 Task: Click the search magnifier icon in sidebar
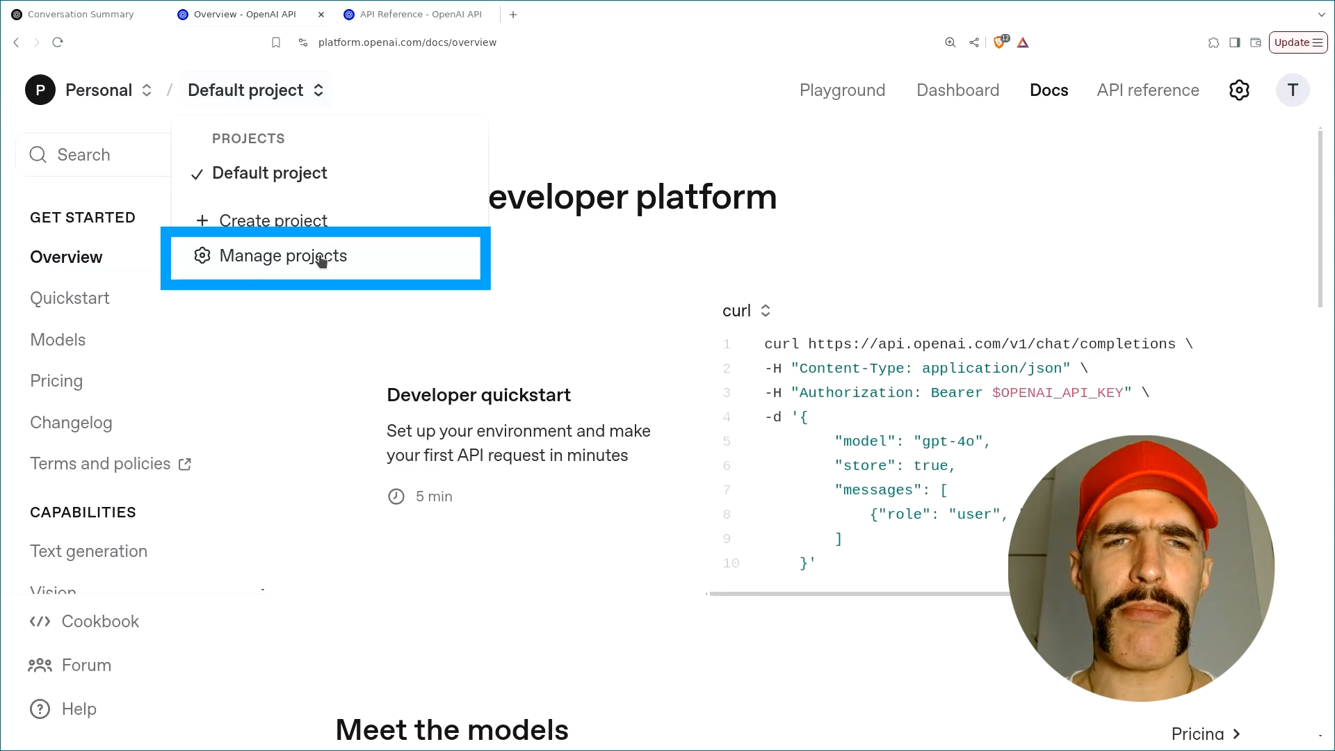[38, 155]
